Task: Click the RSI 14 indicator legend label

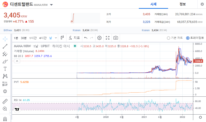Action: 18,100
